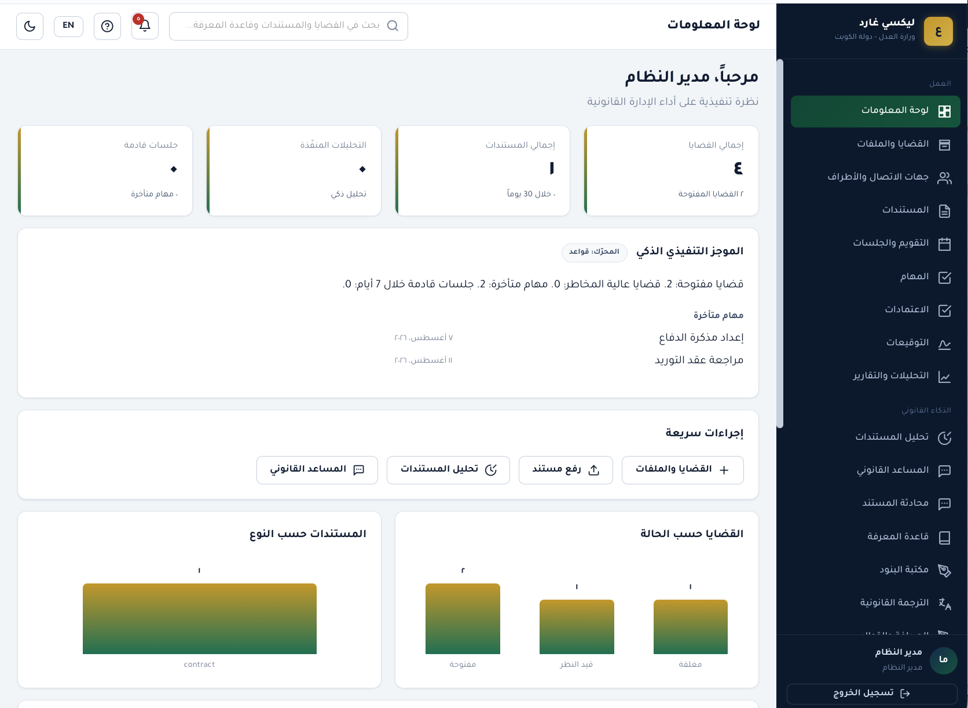The image size is (968, 708).
Task: Click the chat icon next to المساعد القانوني in the sidebar
Action: (944, 471)
